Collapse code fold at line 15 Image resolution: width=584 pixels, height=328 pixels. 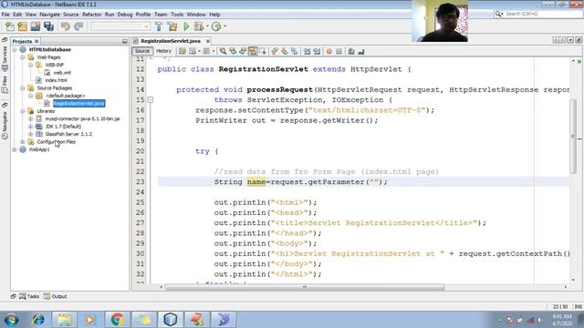tap(150, 99)
